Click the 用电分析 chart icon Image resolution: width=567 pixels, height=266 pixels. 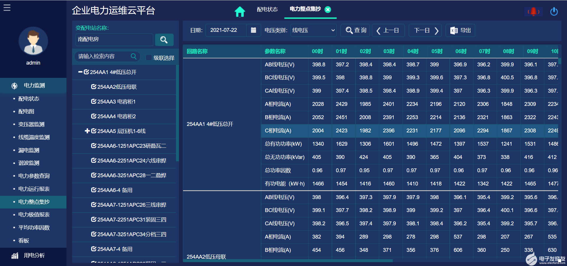click(x=15, y=255)
